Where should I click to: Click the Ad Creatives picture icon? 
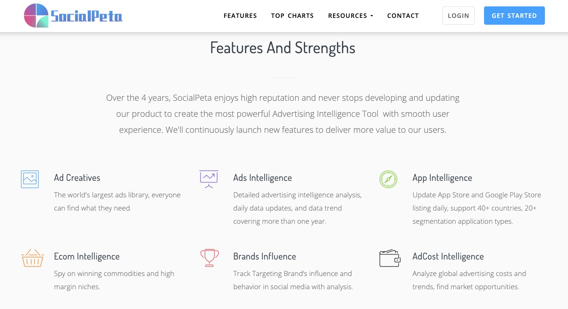click(x=30, y=179)
